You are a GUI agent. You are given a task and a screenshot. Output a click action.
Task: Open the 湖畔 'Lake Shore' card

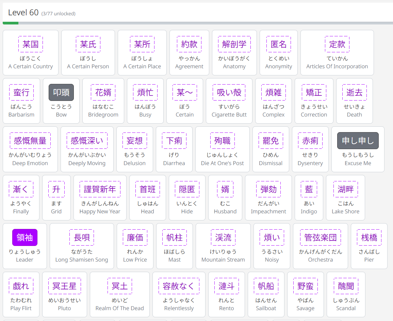point(346,198)
